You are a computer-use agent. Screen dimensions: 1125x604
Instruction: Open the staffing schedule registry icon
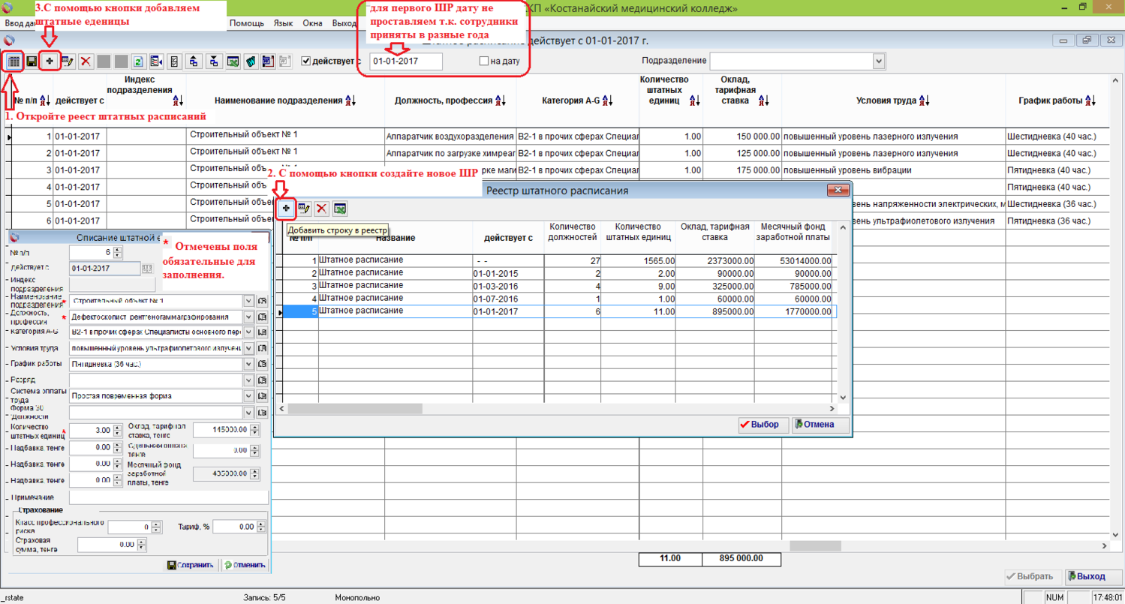click(14, 62)
